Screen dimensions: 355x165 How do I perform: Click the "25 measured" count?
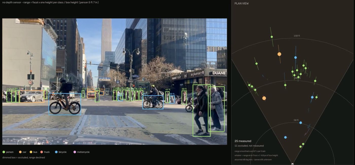[x=243, y=141]
